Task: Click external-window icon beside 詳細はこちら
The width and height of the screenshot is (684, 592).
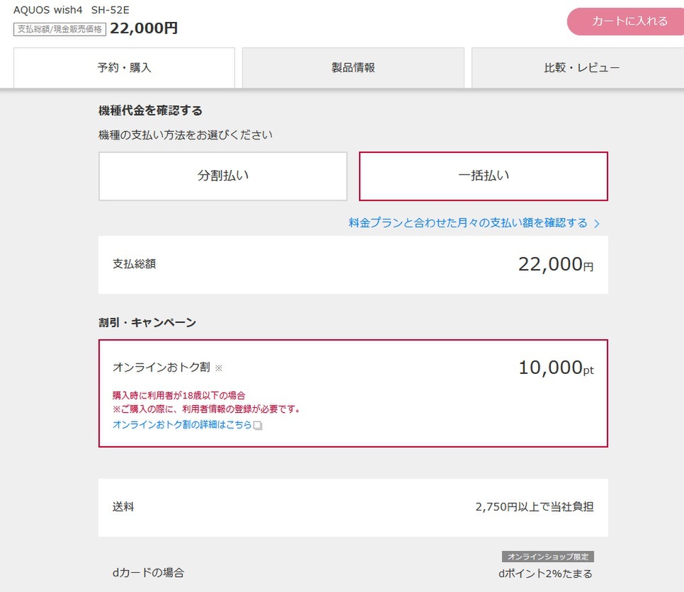Action: (258, 426)
